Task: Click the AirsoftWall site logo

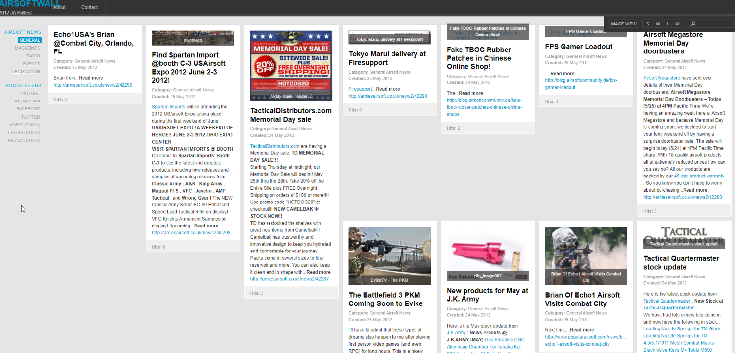Action: pos(29,4)
